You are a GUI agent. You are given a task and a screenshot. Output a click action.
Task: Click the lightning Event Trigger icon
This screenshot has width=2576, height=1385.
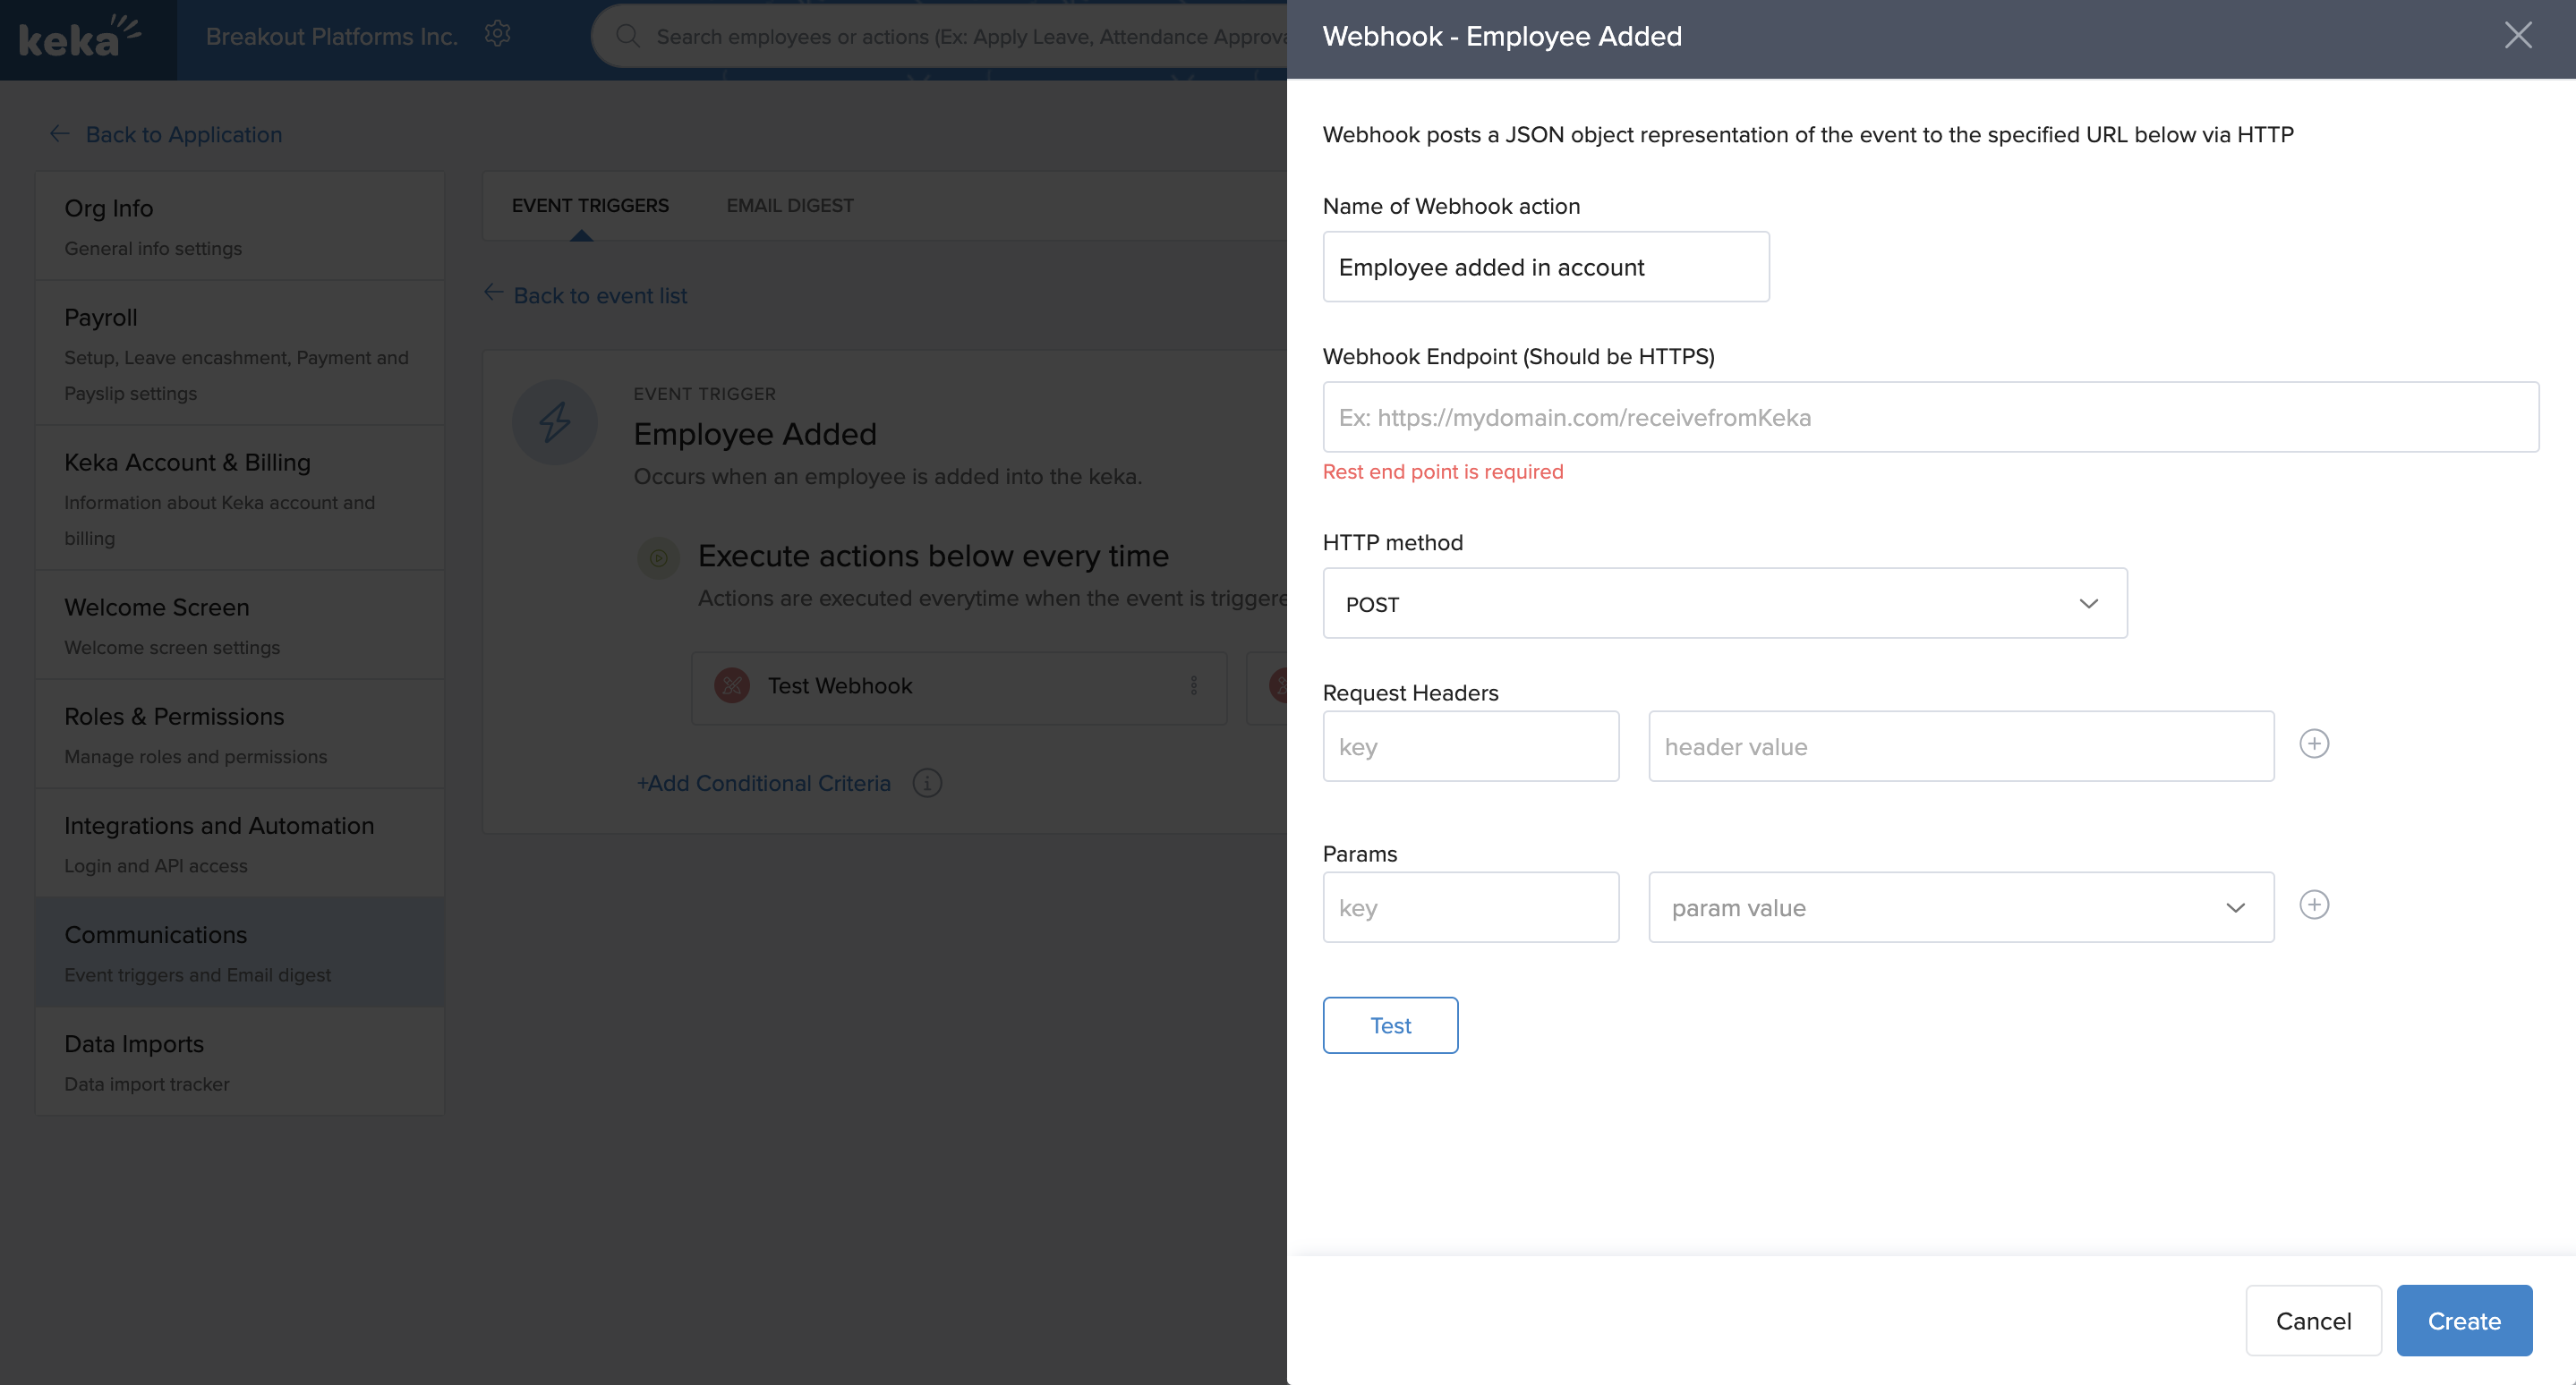click(x=554, y=421)
